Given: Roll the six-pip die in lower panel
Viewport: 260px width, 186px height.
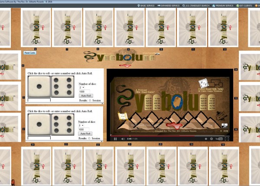Looking at the screenshot, I should 63,125.
